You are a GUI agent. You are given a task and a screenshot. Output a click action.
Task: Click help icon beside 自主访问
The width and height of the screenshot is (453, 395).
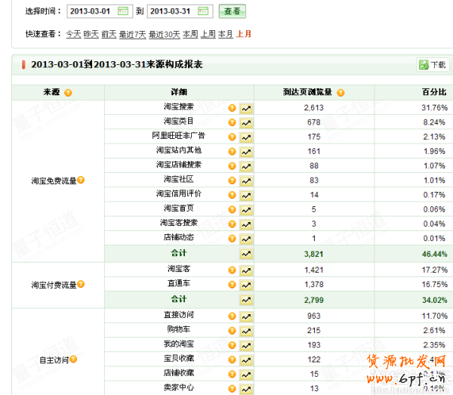[73, 360]
